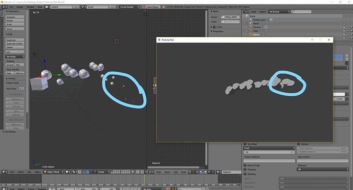Enable the Blending checkbox
The width and height of the screenshot is (353, 190).
tap(245, 174)
